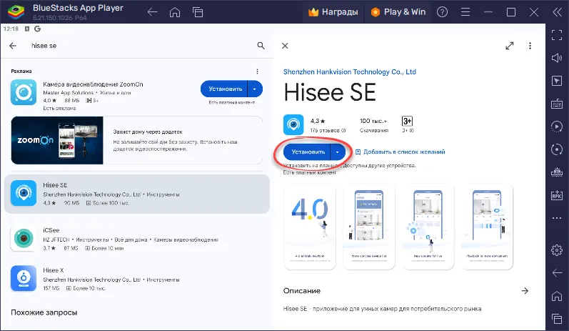Go back from Play Store search results
Image resolution: width=569 pixels, height=331 pixels.
(13, 46)
